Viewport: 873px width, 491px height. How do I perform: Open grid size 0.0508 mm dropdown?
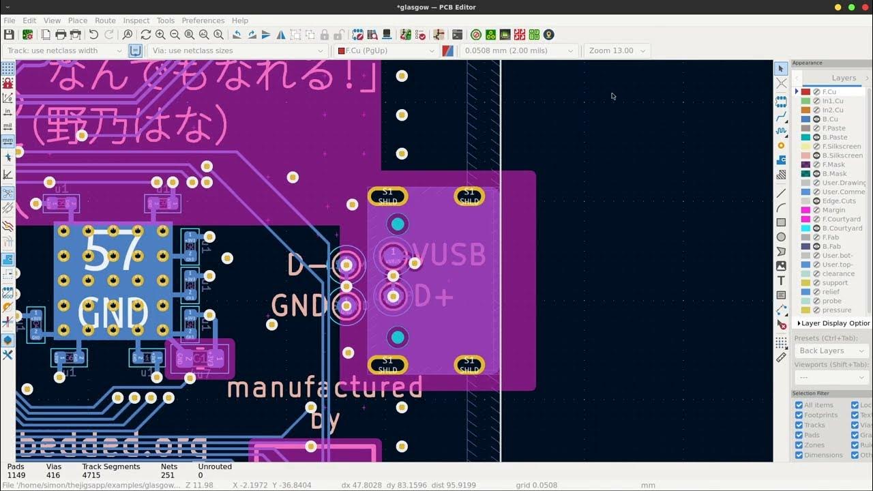point(518,50)
